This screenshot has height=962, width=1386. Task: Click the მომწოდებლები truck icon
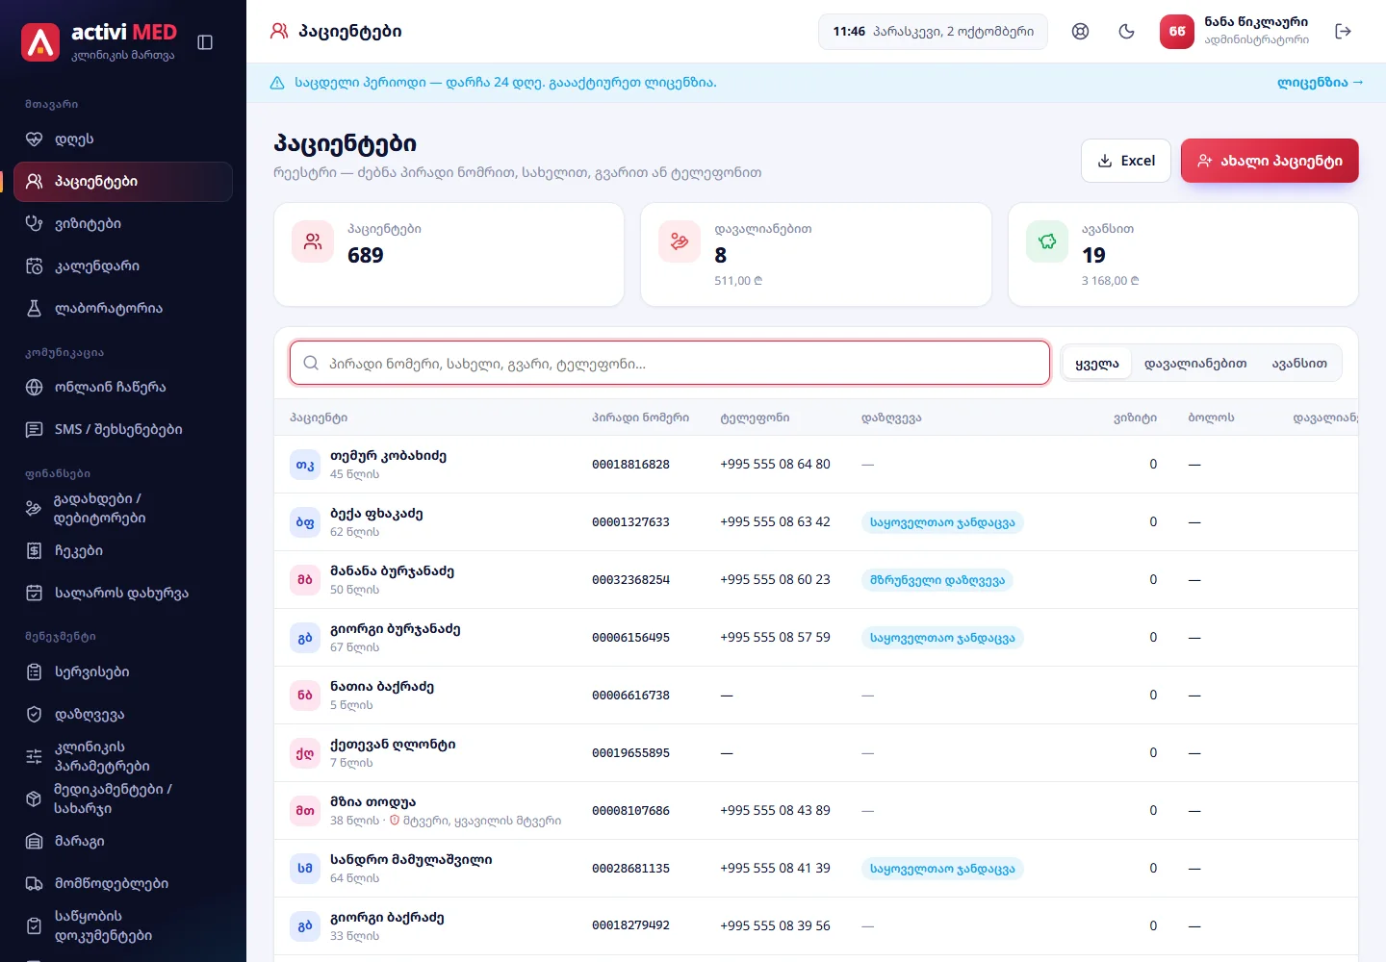tap(35, 884)
